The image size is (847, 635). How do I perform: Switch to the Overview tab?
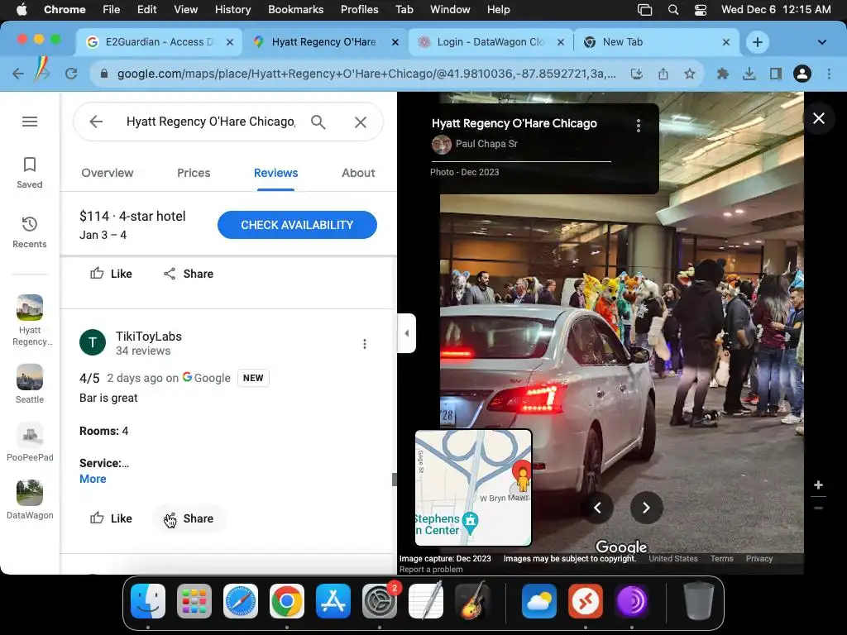(x=108, y=173)
